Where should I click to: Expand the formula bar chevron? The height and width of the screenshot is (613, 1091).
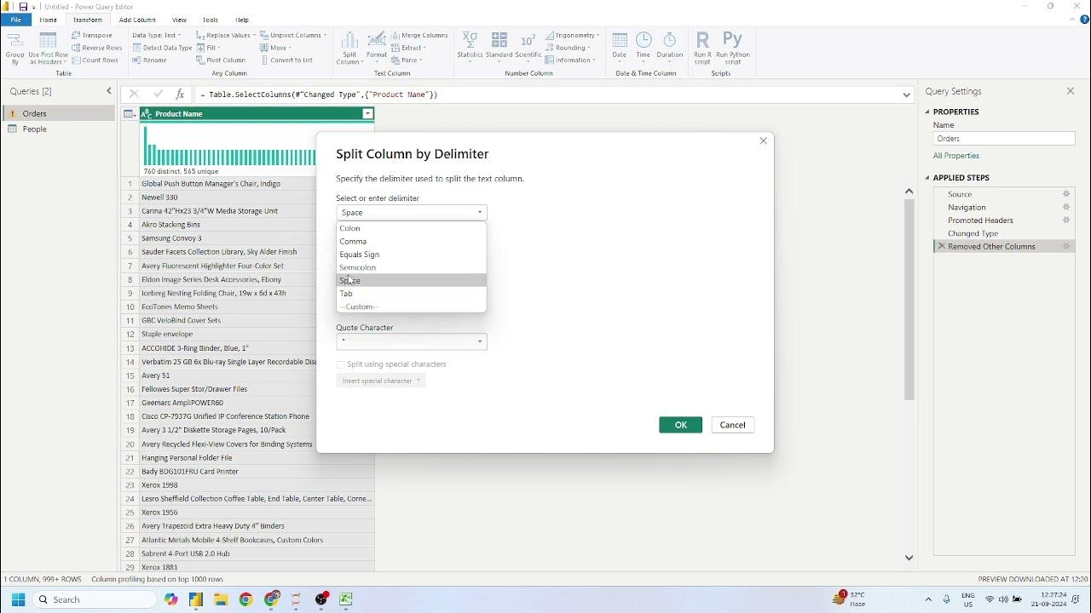(907, 95)
